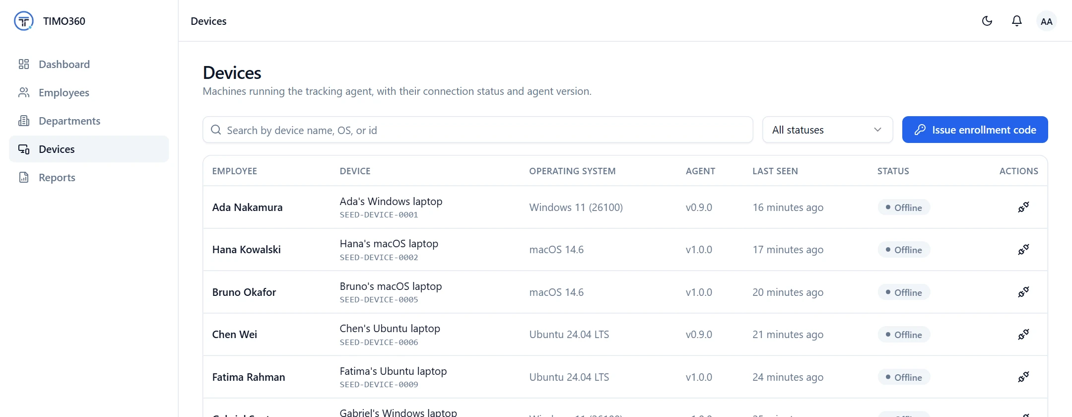Click the Issue enrollment code button
Image resolution: width=1072 pixels, height=417 pixels.
[x=975, y=130]
